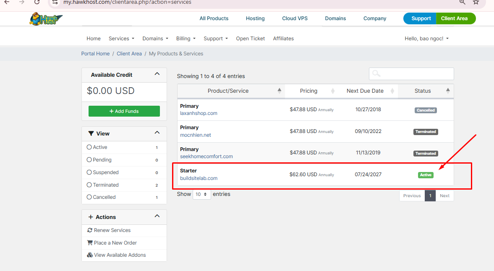This screenshot has width=494, height=271.
Task: Click the $62.60 USD price cell
Action: [311, 175]
